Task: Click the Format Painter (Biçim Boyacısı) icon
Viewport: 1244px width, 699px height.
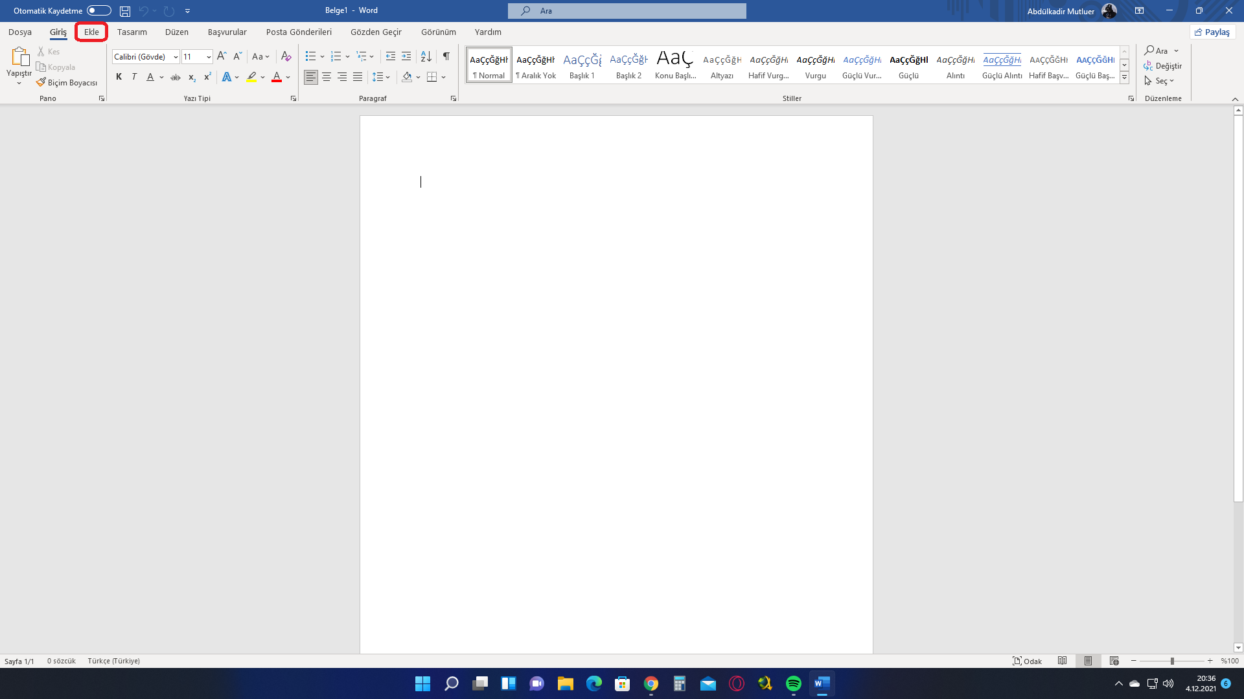Action: (41, 83)
